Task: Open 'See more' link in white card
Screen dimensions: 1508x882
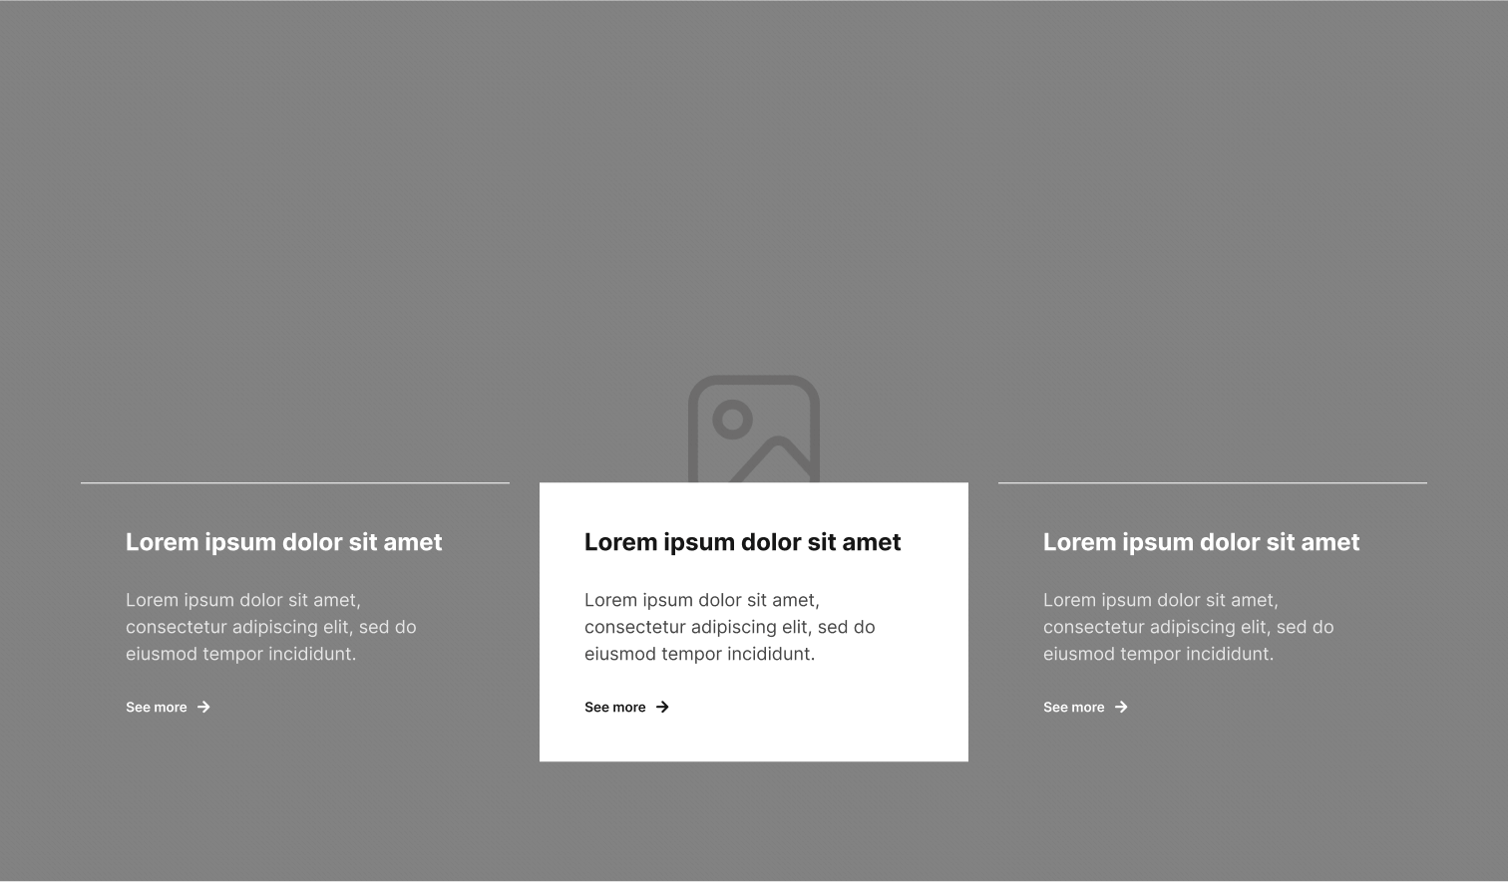Action: tap(626, 707)
